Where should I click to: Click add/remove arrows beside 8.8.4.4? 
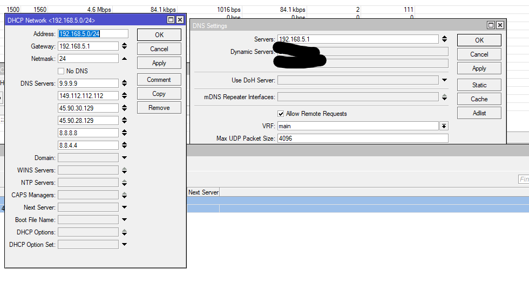click(x=125, y=145)
